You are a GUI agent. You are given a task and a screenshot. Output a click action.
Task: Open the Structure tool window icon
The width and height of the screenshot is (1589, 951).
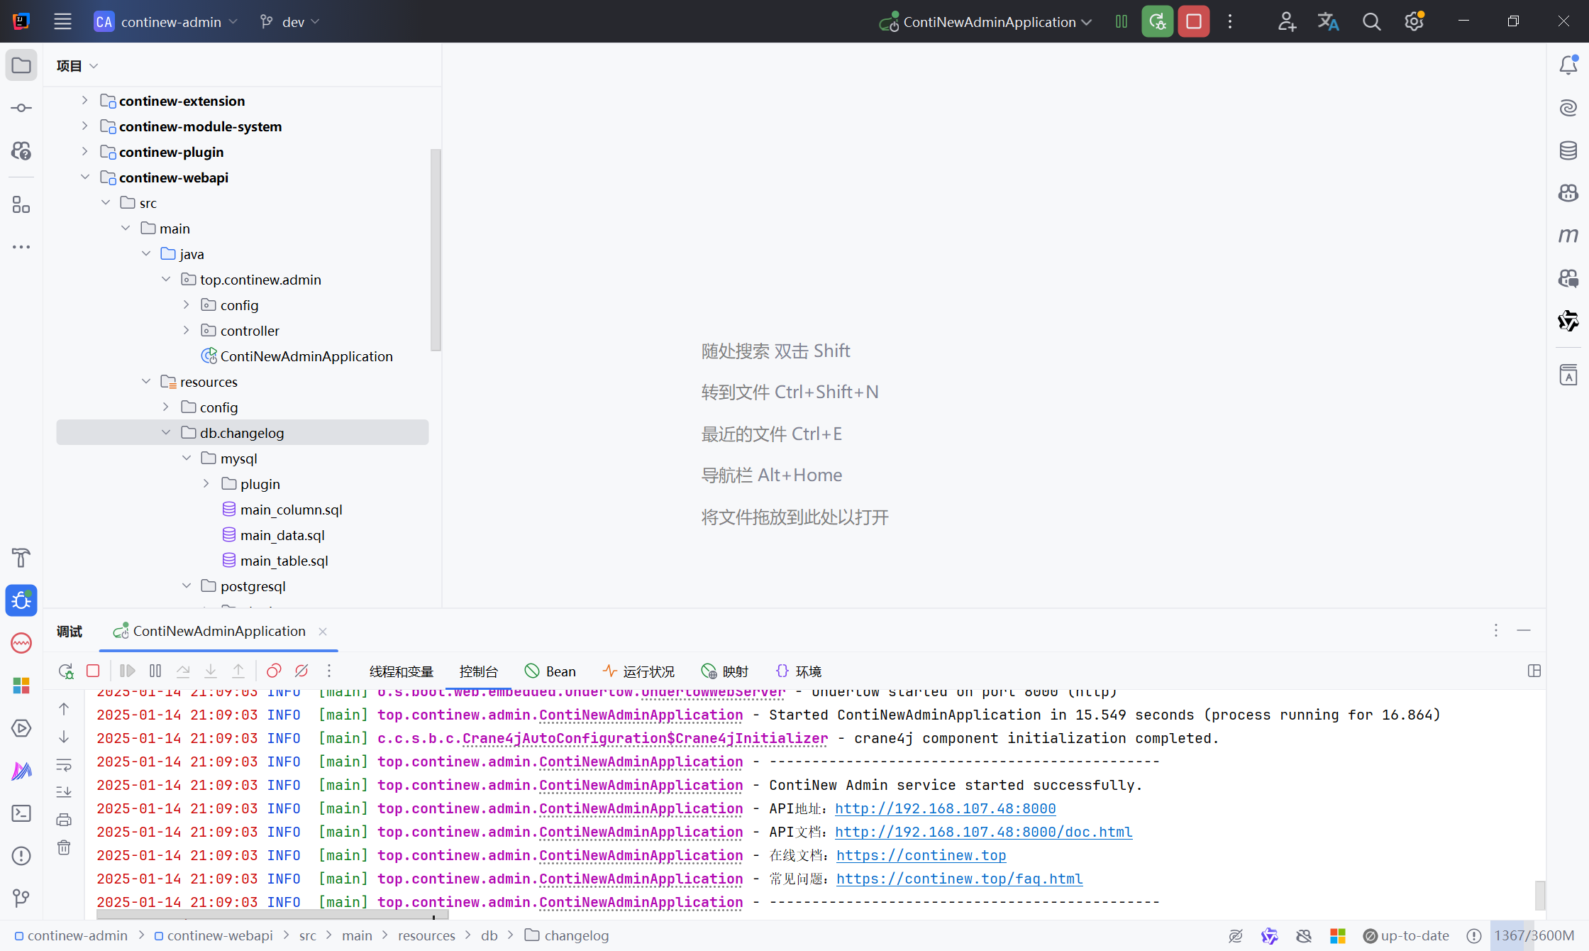[21, 205]
